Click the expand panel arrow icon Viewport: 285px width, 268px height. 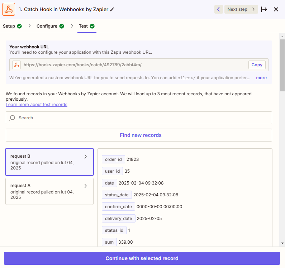tap(264, 9)
